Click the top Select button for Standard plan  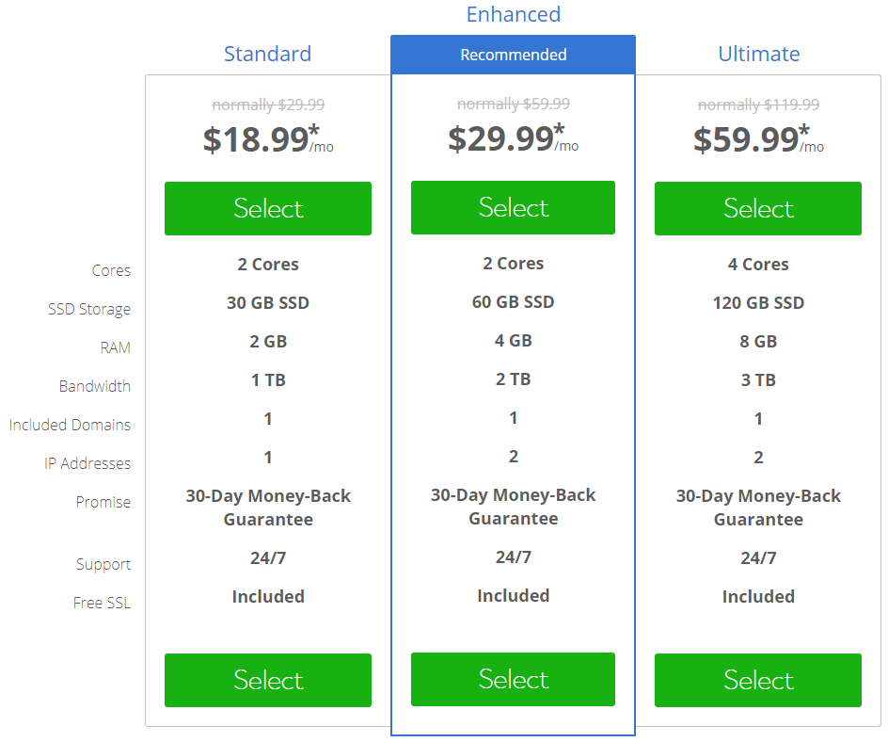click(x=268, y=208)
